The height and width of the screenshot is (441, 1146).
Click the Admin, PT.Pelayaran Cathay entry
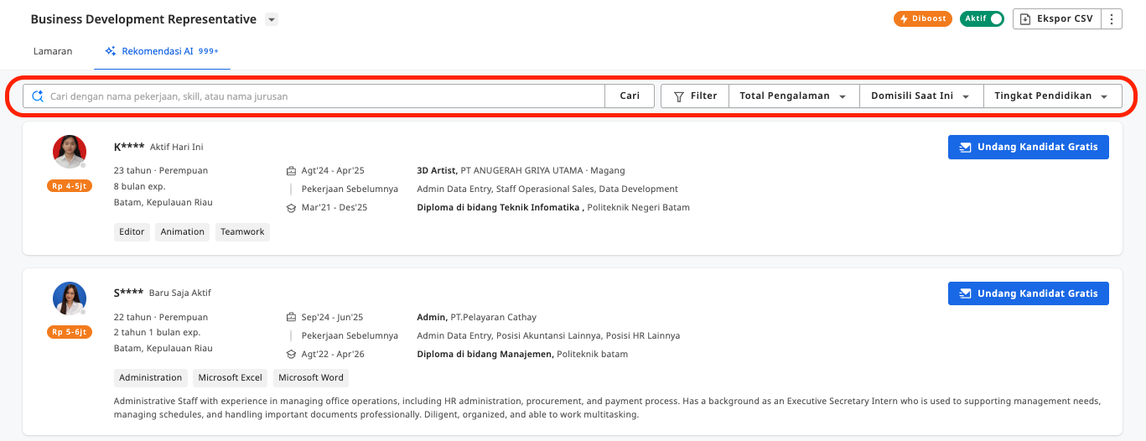tap(476, 317)
